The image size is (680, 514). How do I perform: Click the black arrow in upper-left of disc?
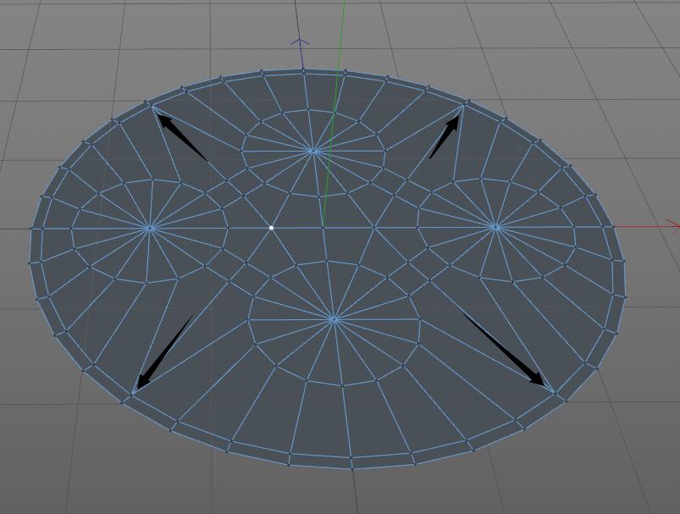(180, 135)
